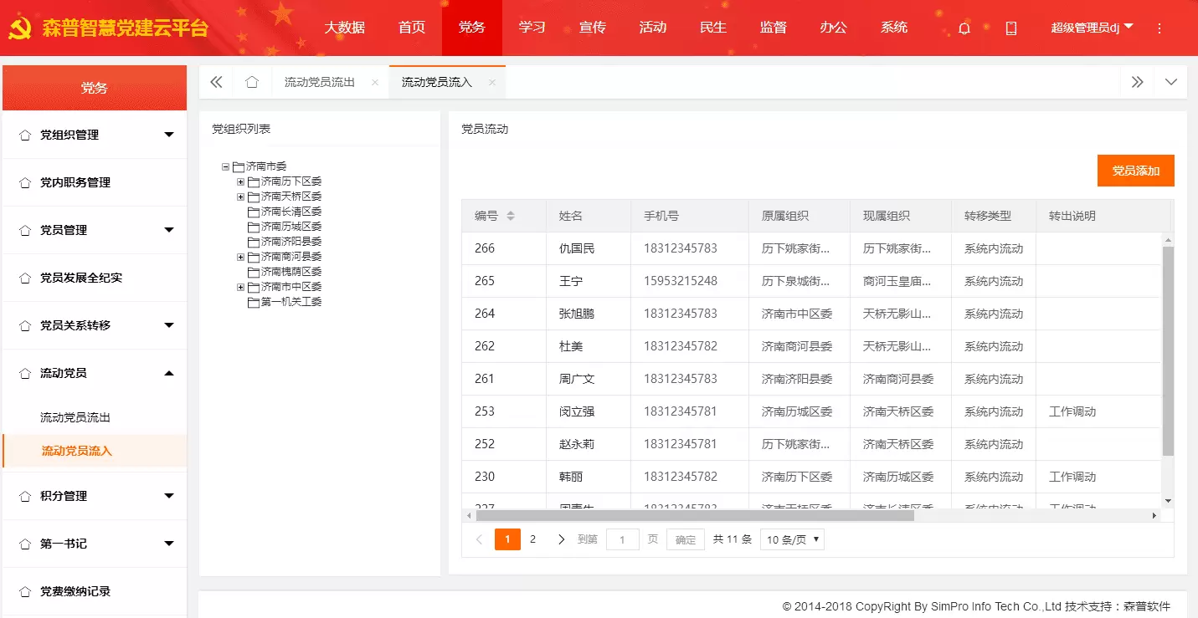The image size is (1198, 618).
Task: Click the home icon tab
Action: (252, 82)
